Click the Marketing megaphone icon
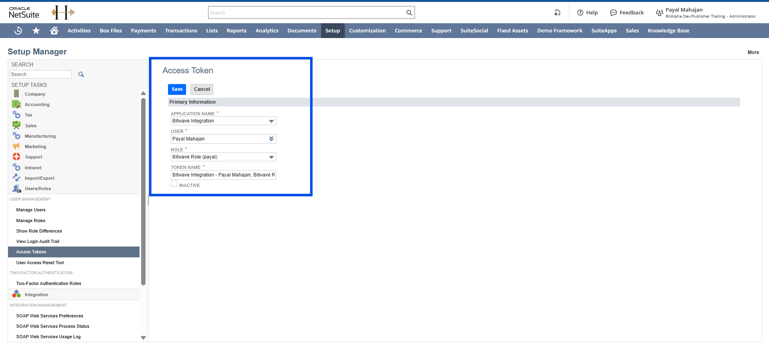 [16, 146]
